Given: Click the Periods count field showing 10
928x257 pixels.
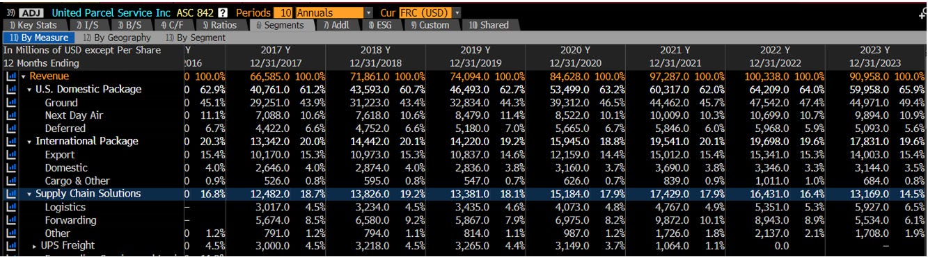Looking at the screenshot, I should pos(283,13).
